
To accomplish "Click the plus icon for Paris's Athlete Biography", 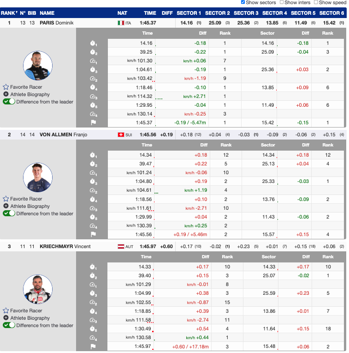I will pos(6,94).
